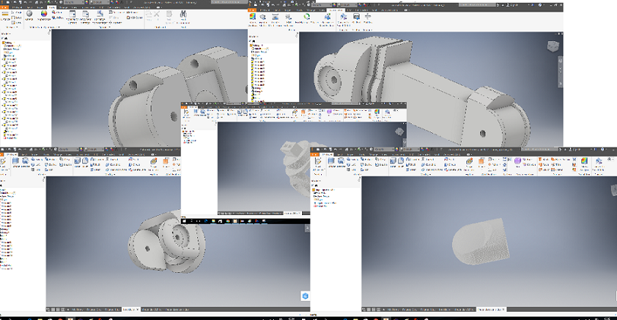Screen dimensions: 617x320
Task: Select Extrude tool in bottom-right window
Action: point(331,163)
